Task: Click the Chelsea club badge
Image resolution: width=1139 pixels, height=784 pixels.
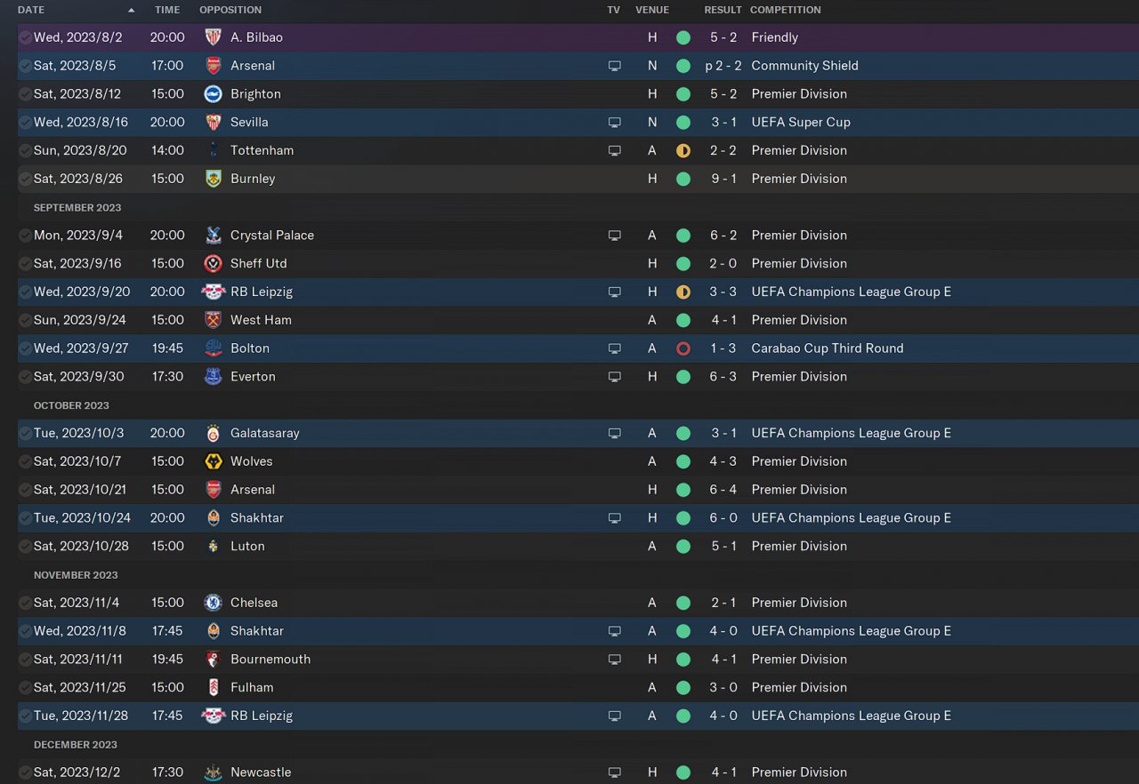Action: (x=214, y=603)
